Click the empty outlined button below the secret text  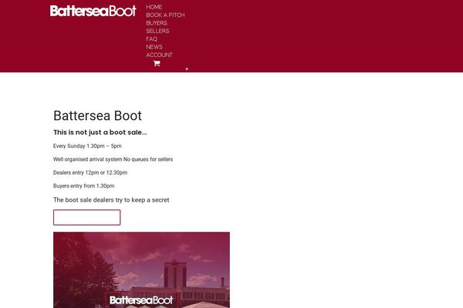click(86, 217)
